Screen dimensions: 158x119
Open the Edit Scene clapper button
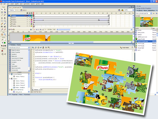(119, 10)
